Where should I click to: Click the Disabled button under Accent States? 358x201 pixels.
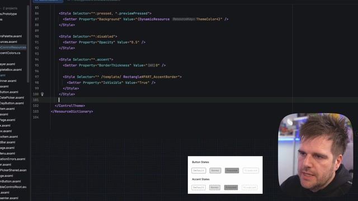[249, 188]
